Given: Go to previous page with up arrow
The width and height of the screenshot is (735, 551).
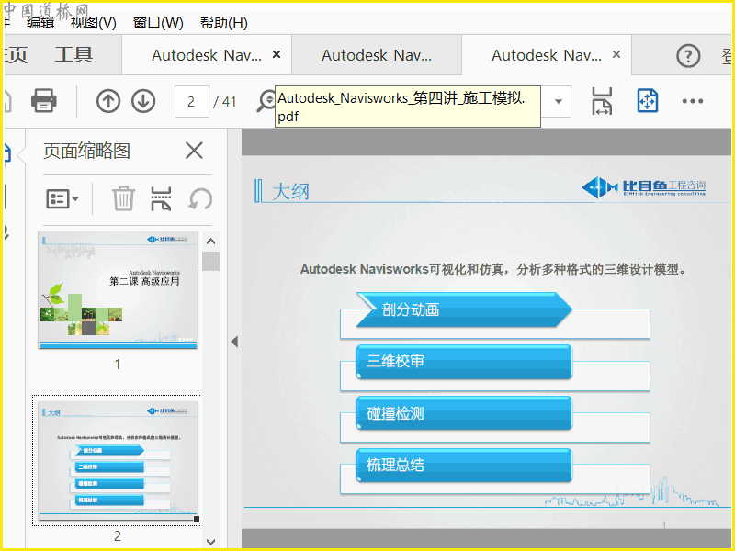Looking at the screenshot, I should (108, 101).
